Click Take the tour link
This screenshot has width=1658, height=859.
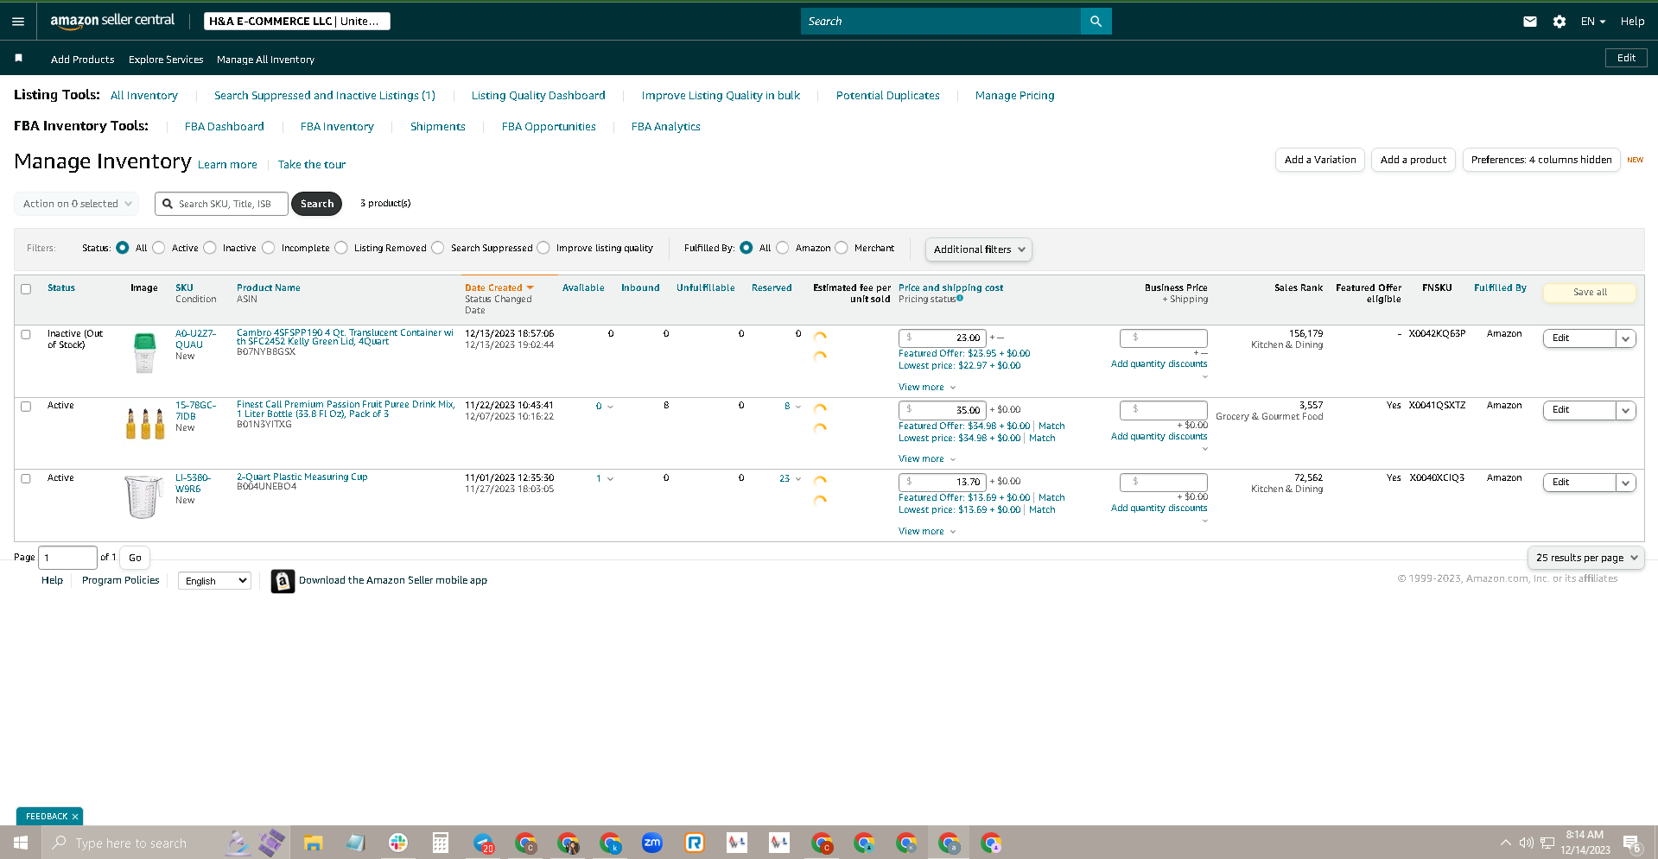312,165
